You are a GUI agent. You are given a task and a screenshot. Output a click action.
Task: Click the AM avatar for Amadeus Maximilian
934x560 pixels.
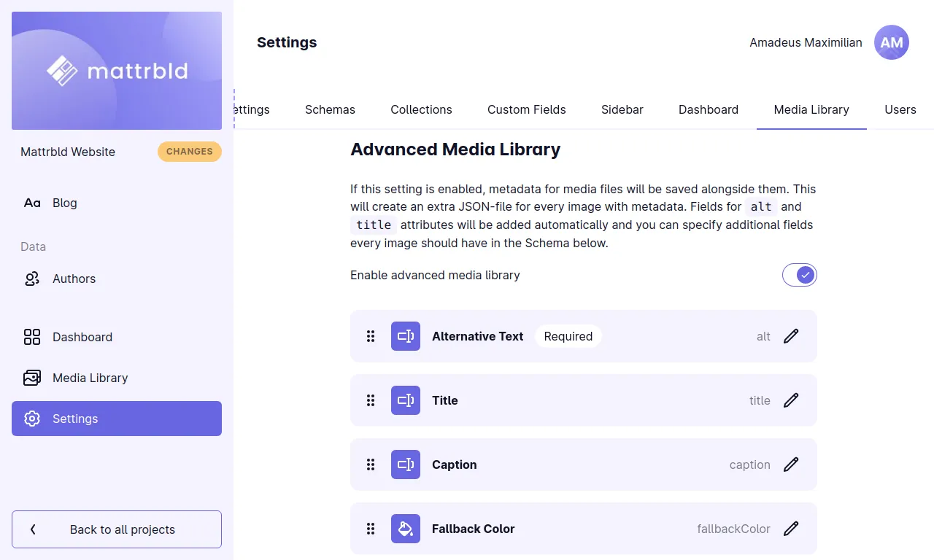point(891,42)
